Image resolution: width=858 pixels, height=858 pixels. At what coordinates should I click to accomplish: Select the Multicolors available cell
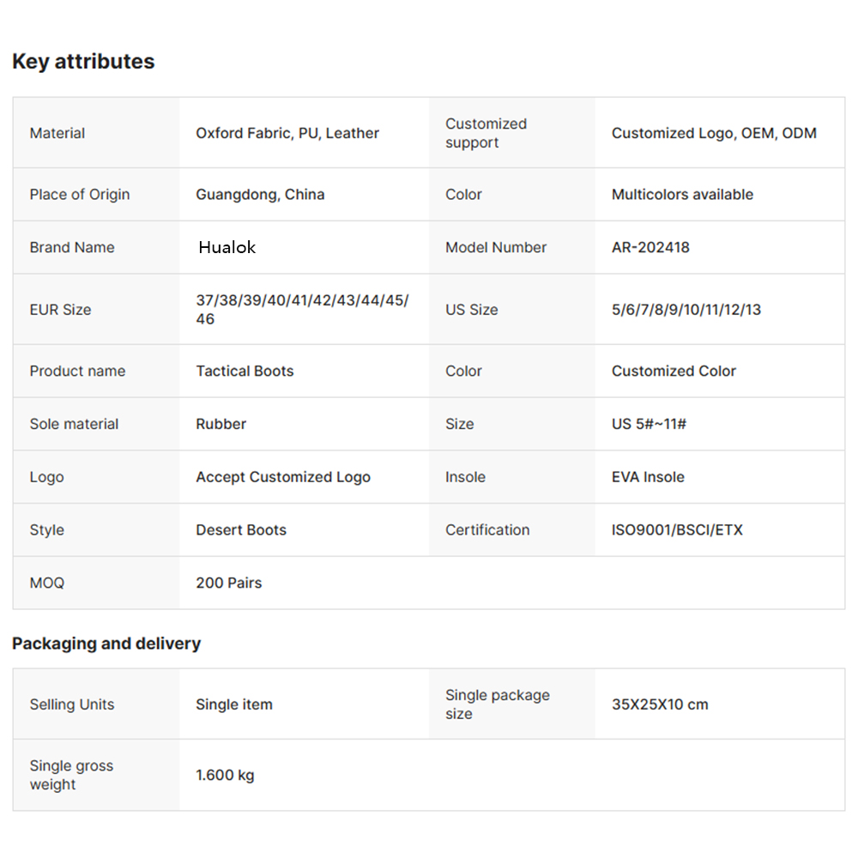(x=682, y=195)
